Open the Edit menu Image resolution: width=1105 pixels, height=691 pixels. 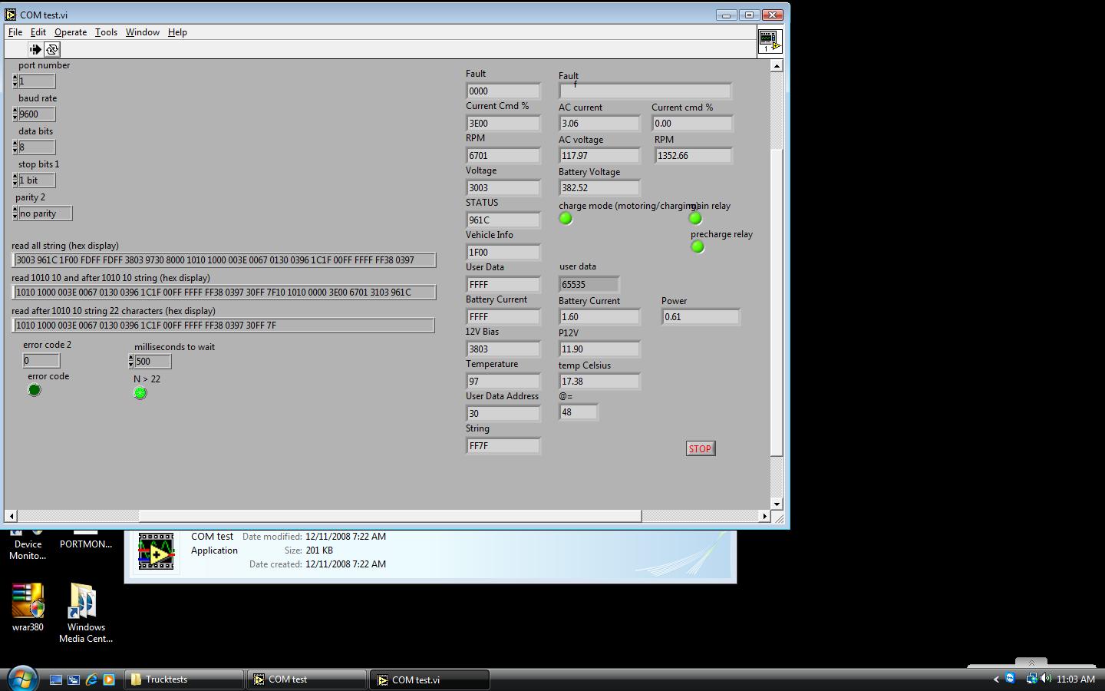point(38,32)
